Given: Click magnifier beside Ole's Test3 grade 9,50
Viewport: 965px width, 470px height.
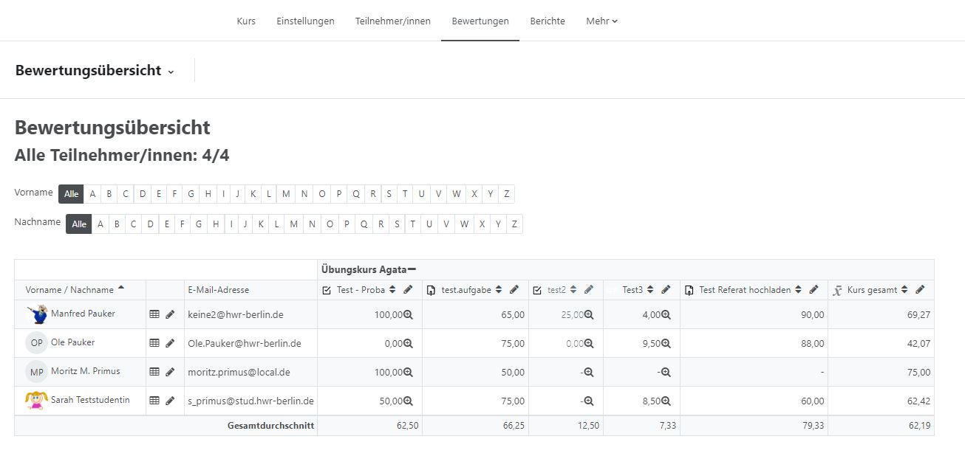Looking at the screenshot, I should (666, 343).
